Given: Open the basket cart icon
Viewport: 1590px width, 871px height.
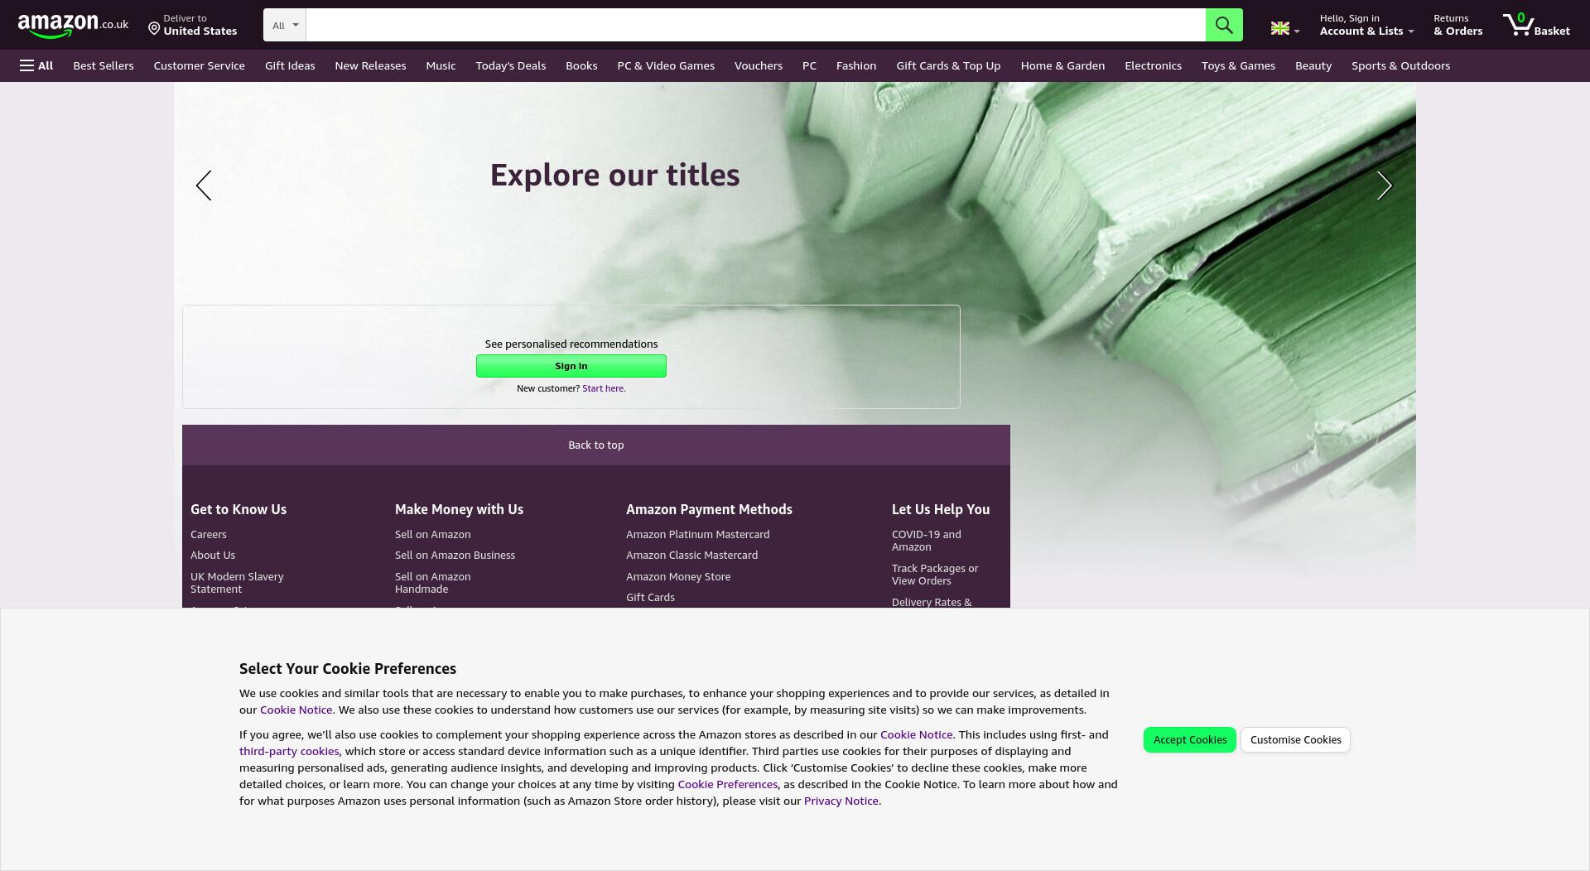Looking at the screenshot, I should (x=1536, y=25).
